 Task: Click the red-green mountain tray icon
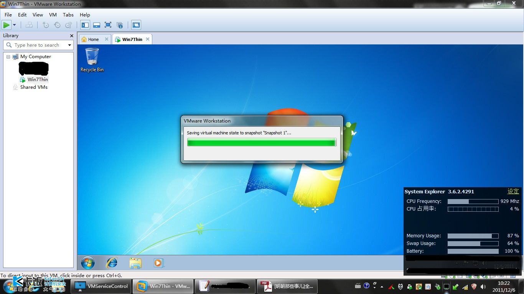pos(391,287)
